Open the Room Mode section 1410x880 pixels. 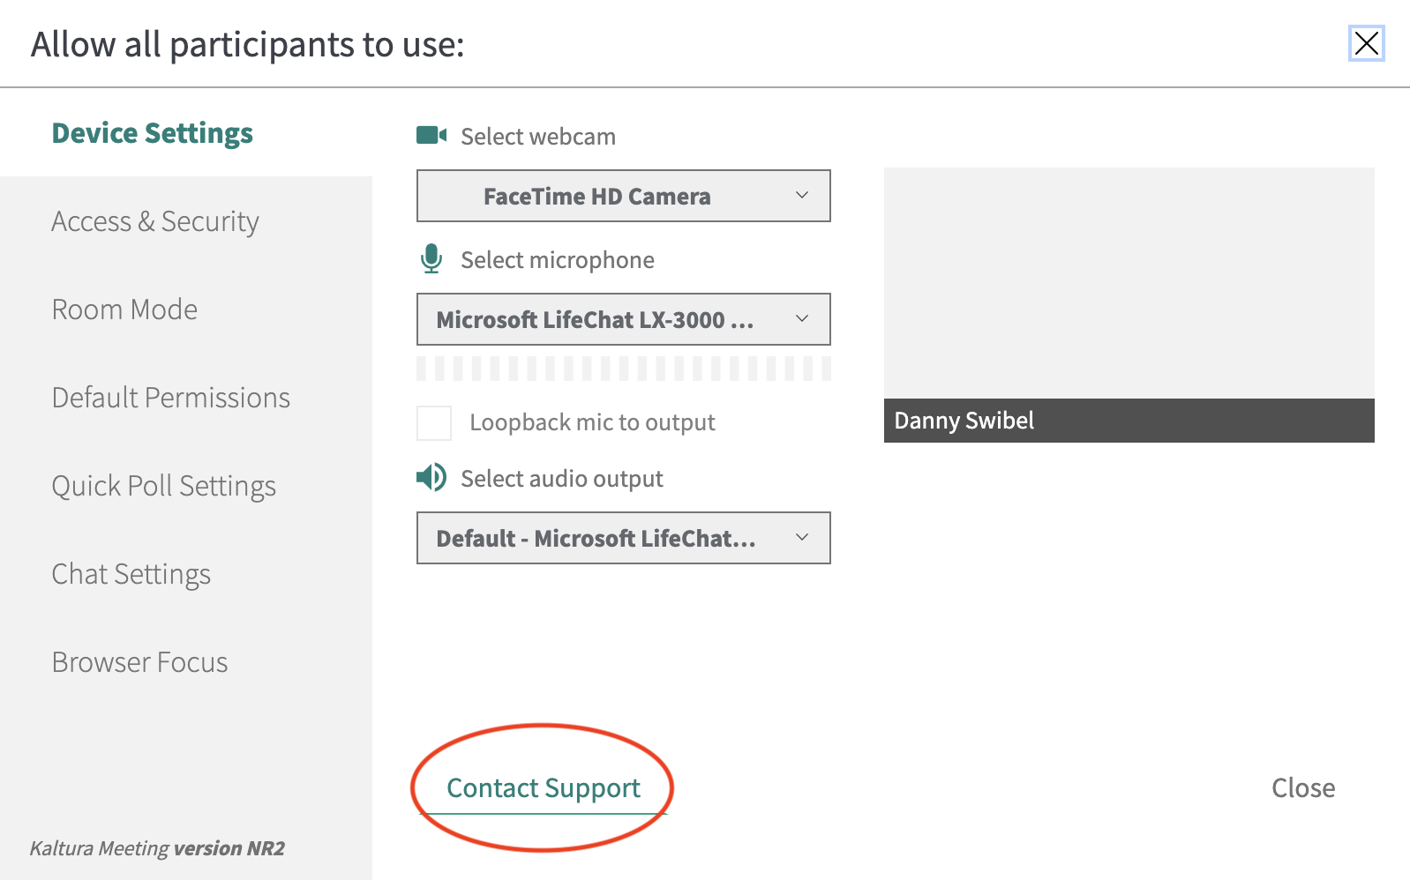tap(124, 309)
